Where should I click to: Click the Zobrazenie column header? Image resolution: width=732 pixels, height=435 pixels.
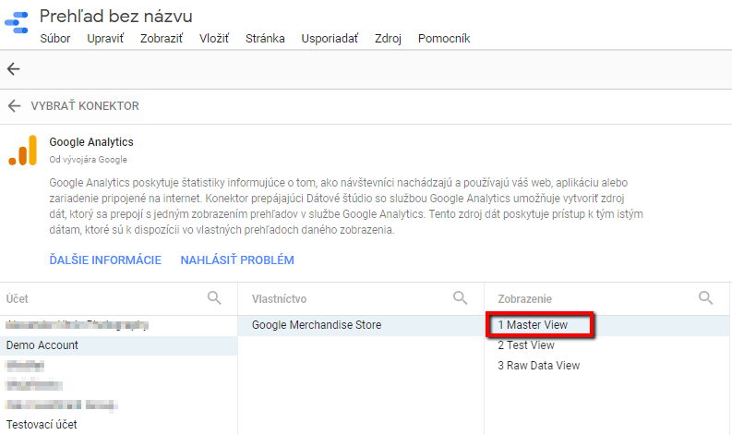(x=524, y=299)
